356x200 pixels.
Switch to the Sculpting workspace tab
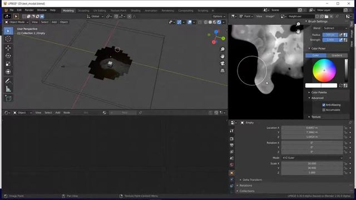point(83,11)
